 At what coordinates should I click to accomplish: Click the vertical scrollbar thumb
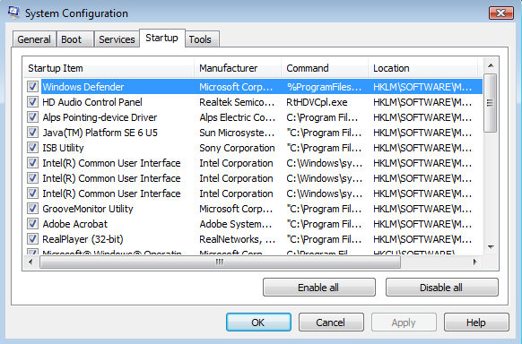491,103
